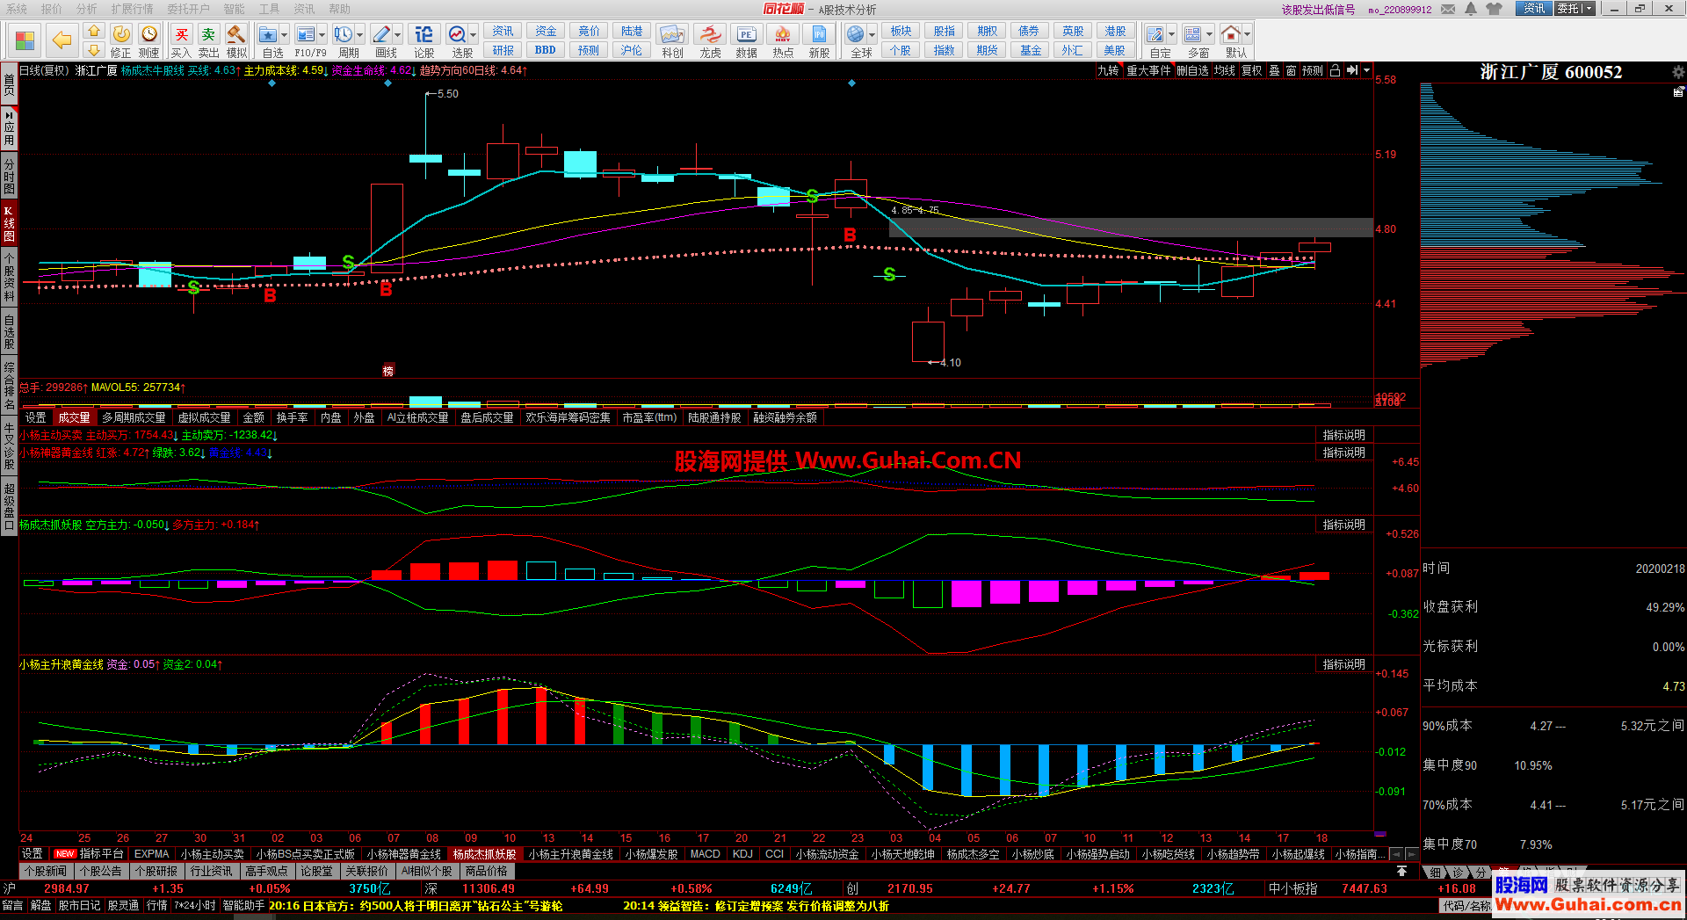Expand the 全球 global dropdown arrow
Image resolution: width=1687 pixels, height=920 pixels.
pyautogui.click(x=872, y=35)
